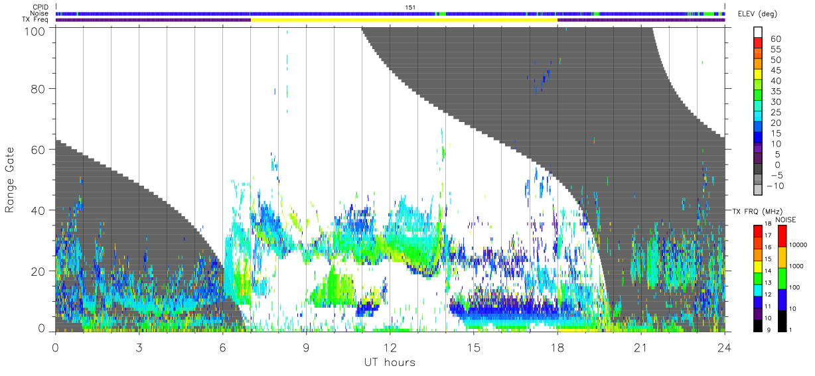Click the 80 tick on the Range Gate axis
815x376 pixels.
tap(39, 89)
